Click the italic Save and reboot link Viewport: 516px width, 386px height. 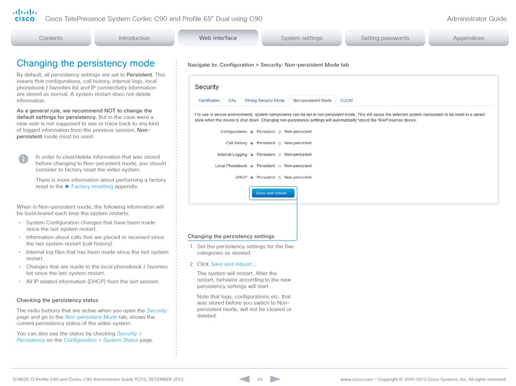234,264
